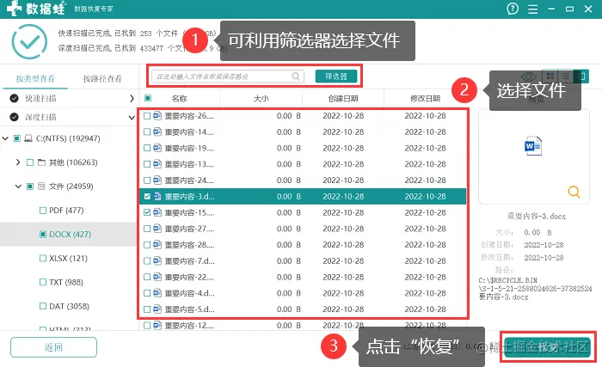Click the C:(NTFS) drive icon
This screenshot has height=367, width=602.
[28, 138]
